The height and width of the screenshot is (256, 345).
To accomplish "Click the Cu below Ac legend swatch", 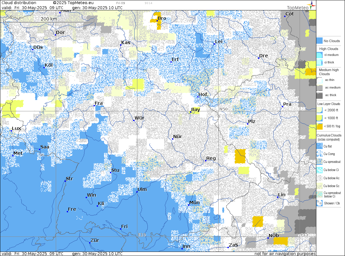I will pyautogui.click(x=319, y=178).
